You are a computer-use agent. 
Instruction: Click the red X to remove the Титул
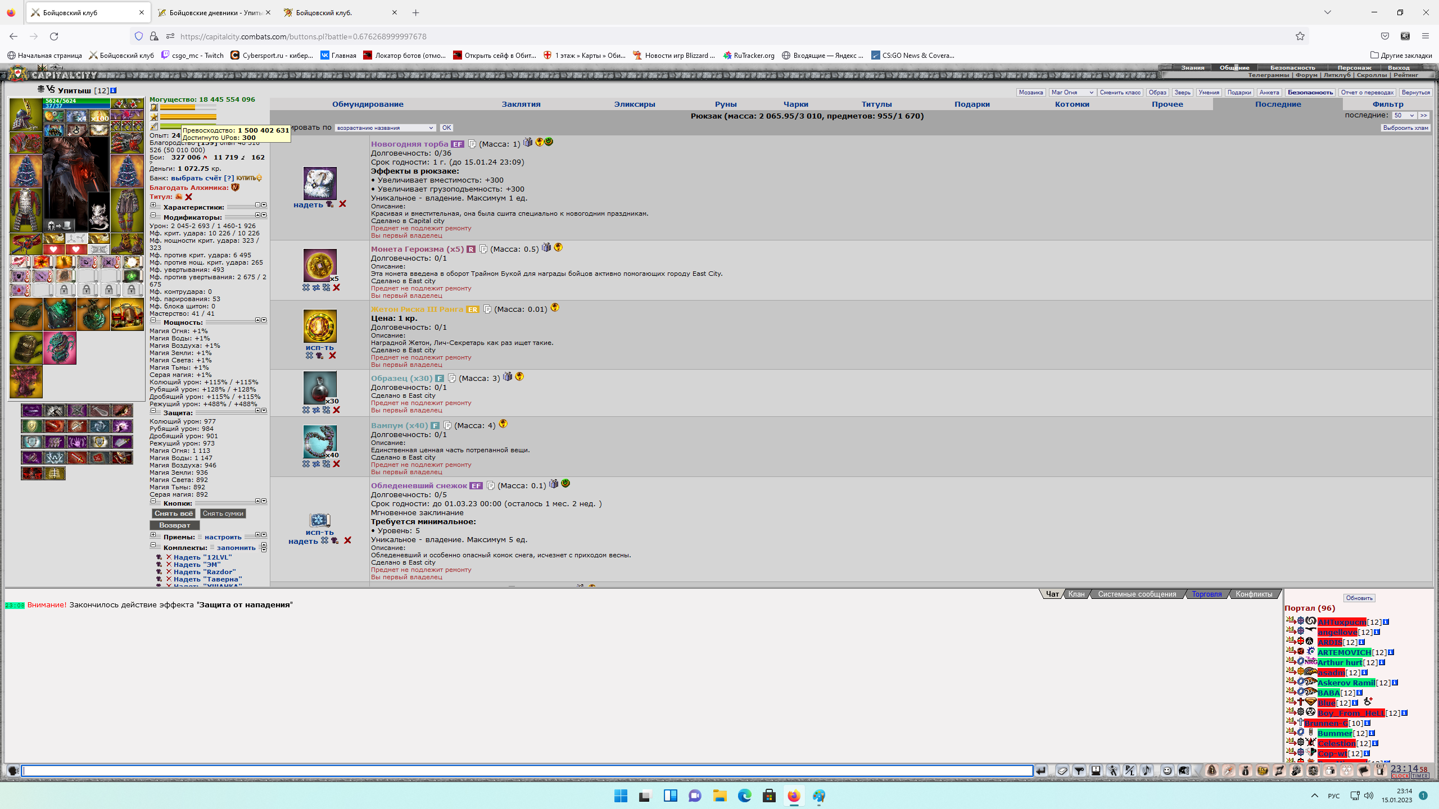pyautogui.click(x=189, y=197)
